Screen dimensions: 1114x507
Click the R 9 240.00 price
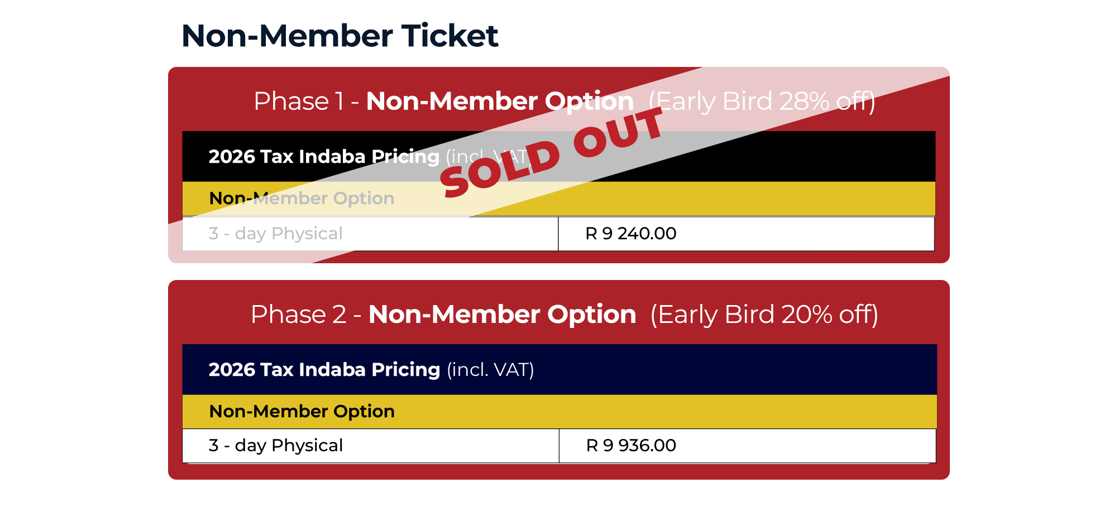click(630, 234)
